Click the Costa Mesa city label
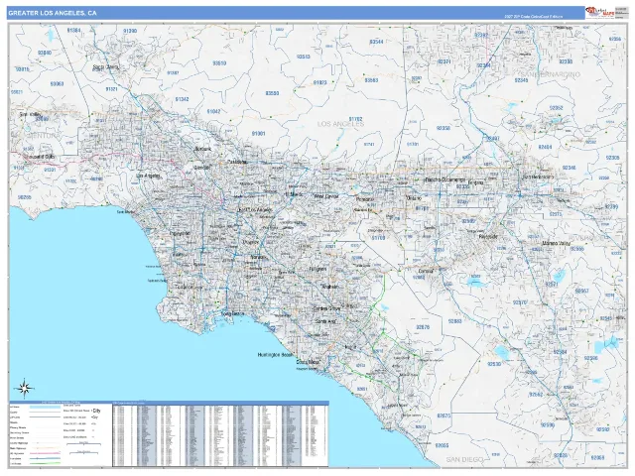 pos(308,362)
